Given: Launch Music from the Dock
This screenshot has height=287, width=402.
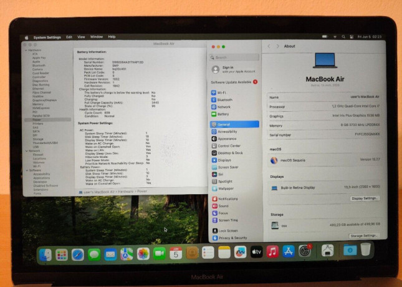Looking at the screenshot, I should coord(272,251).
